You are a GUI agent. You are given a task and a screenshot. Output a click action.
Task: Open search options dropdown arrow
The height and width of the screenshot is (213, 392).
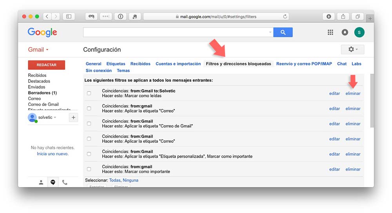click(x=270, y=33)
